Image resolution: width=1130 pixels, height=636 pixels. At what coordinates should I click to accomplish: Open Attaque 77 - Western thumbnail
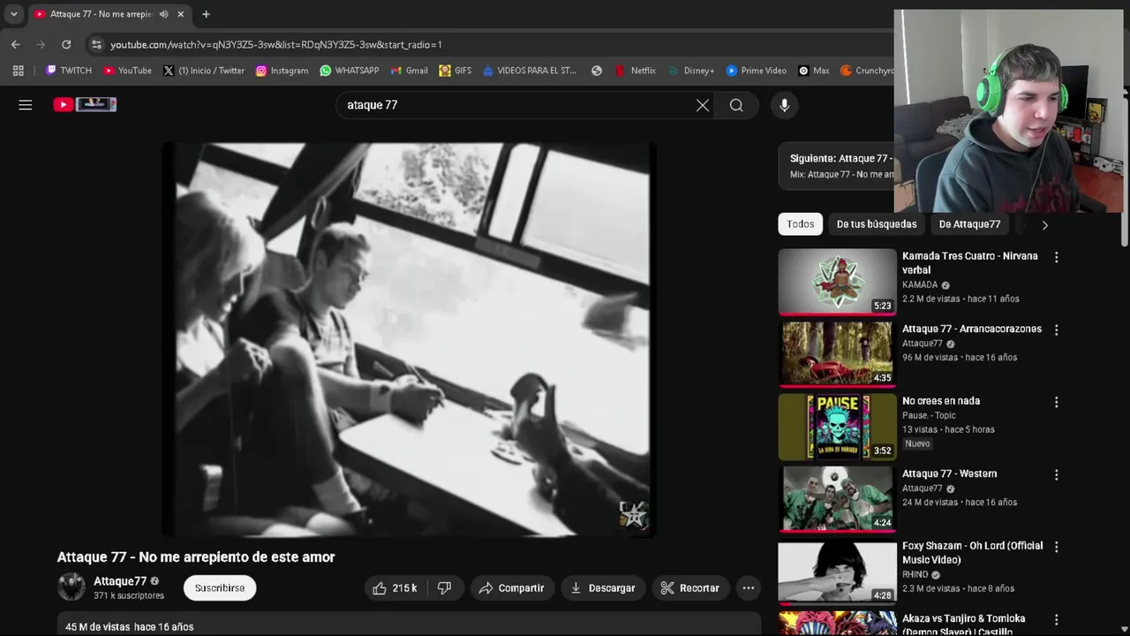pos(837,499)
